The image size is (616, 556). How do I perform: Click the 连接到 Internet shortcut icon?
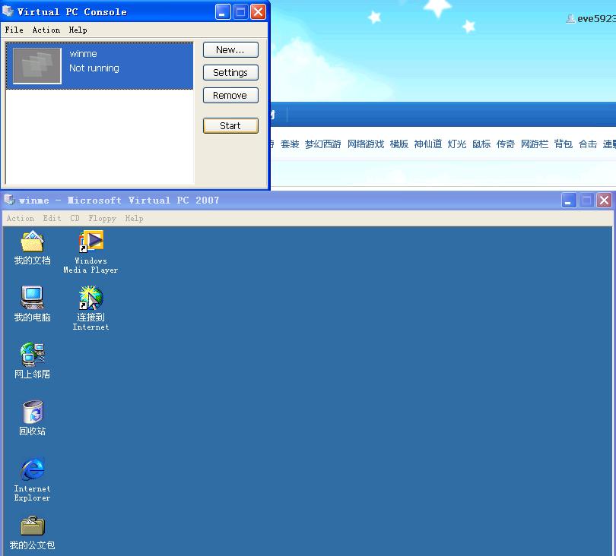90,298
